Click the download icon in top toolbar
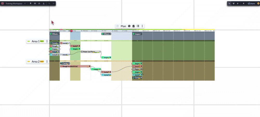Viewport: 260px width, 117px height. [43, 4]
